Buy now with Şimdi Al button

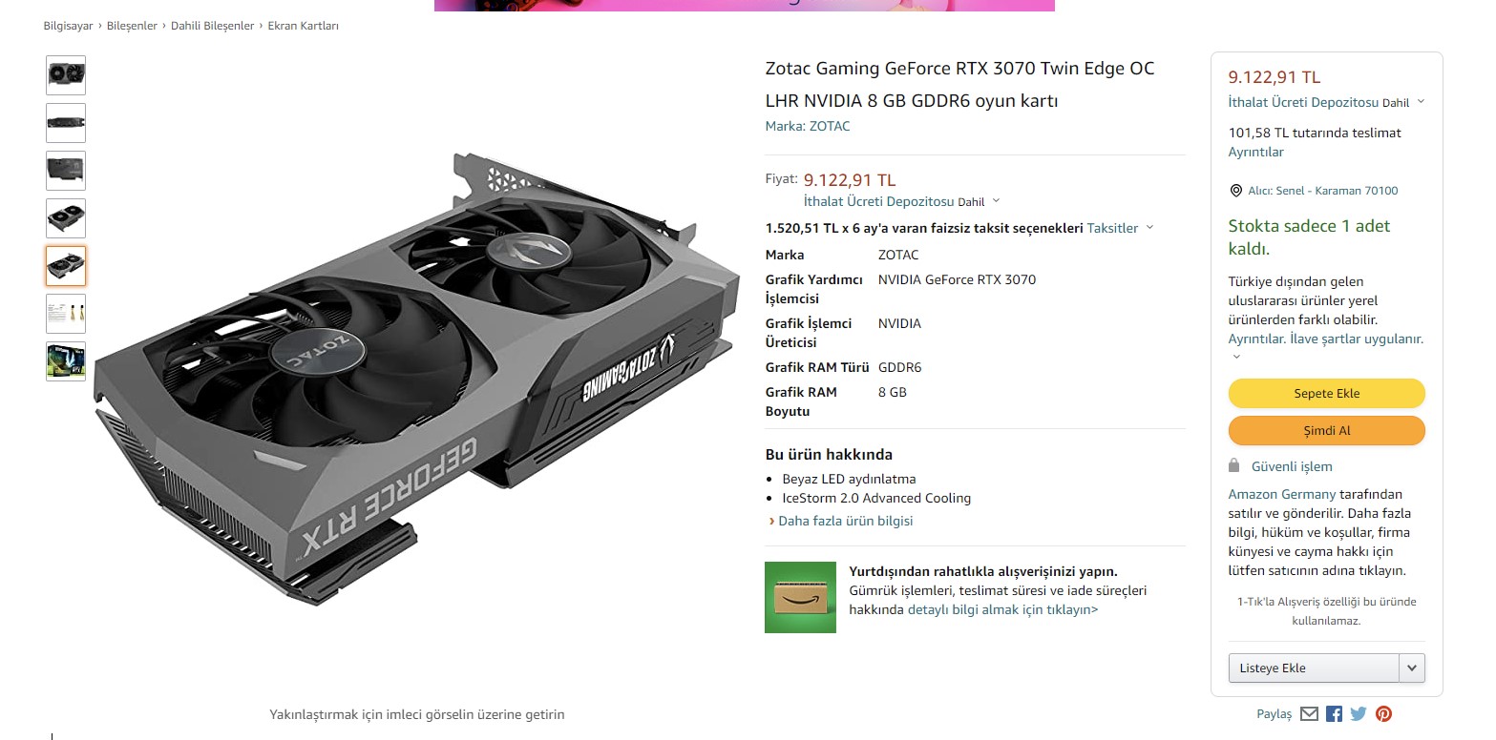1326,430
